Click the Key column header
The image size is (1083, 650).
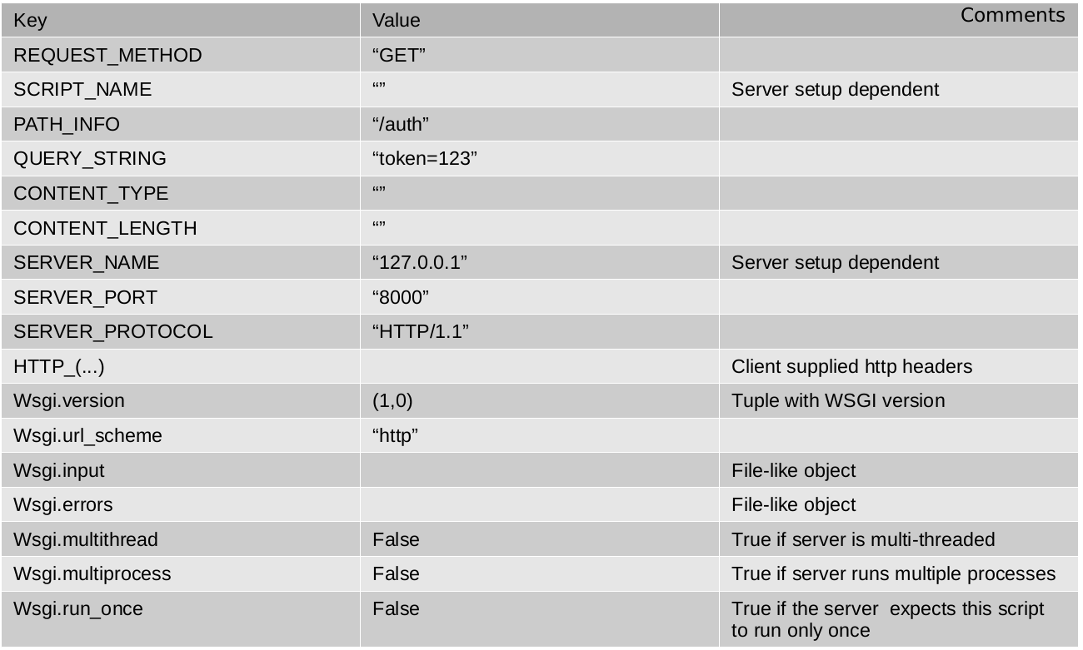[31, 20]
